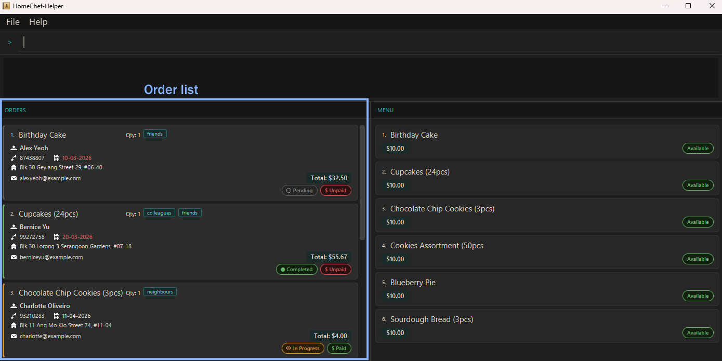Open the File menu
This screenshot has width=722, height=361.
pos(13,22)
